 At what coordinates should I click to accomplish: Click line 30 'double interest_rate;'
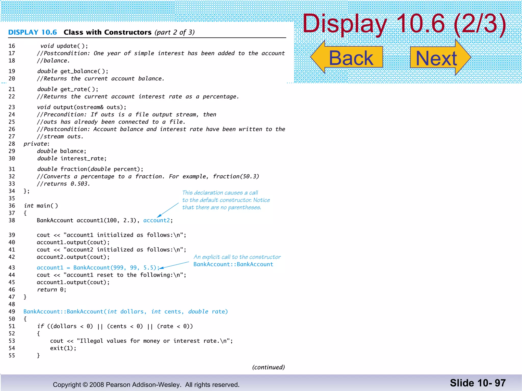tap(72, 159)
